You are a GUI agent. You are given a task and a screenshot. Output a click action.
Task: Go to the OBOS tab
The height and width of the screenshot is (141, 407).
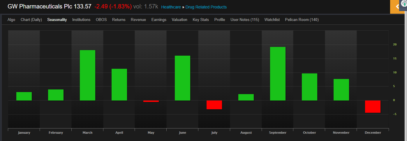point(101,20)
